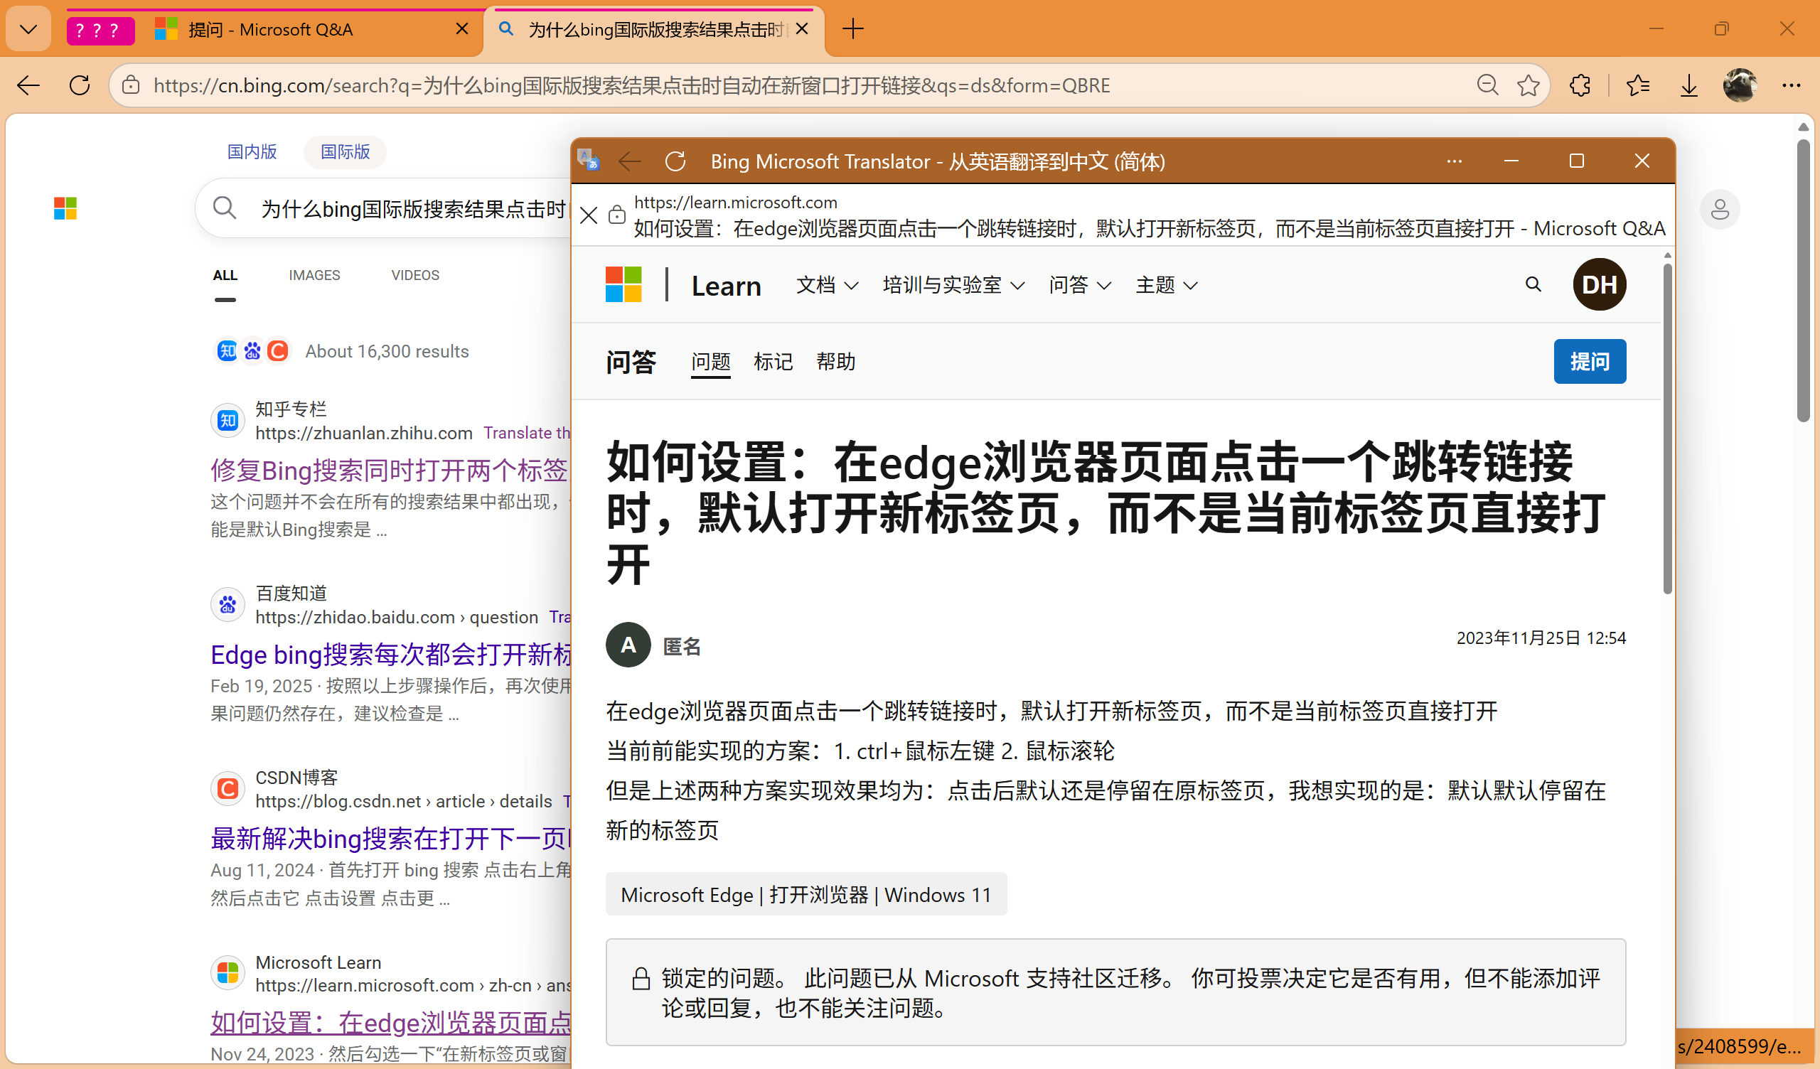Open the Translator popup more options ellipsis
The width and height of the screenshot is (1820, 1069).
tap(1455, 161)
